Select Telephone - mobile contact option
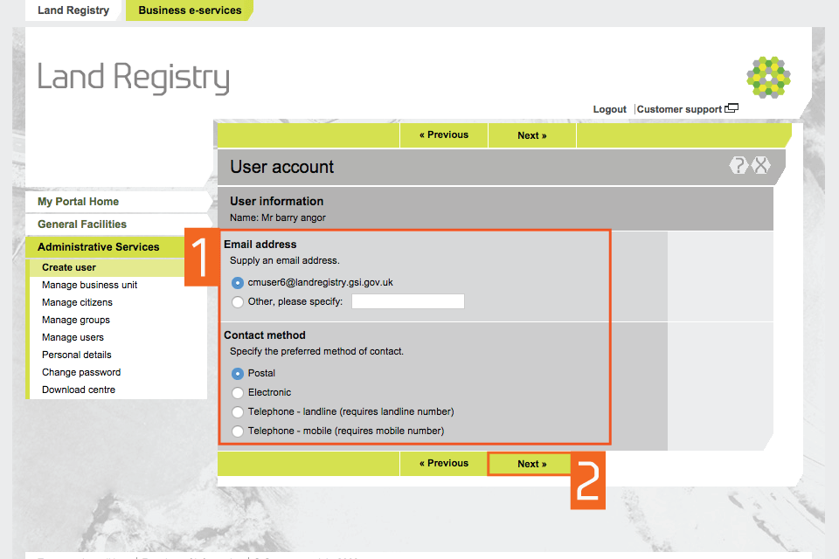 (238, 431)
